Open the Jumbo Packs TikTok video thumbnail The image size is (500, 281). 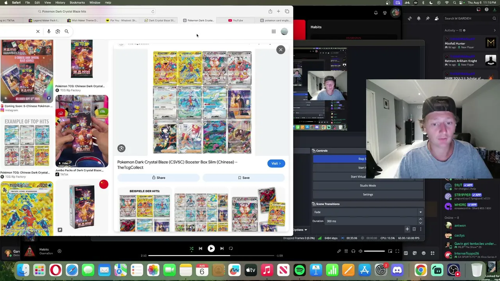tap(82, 131)
